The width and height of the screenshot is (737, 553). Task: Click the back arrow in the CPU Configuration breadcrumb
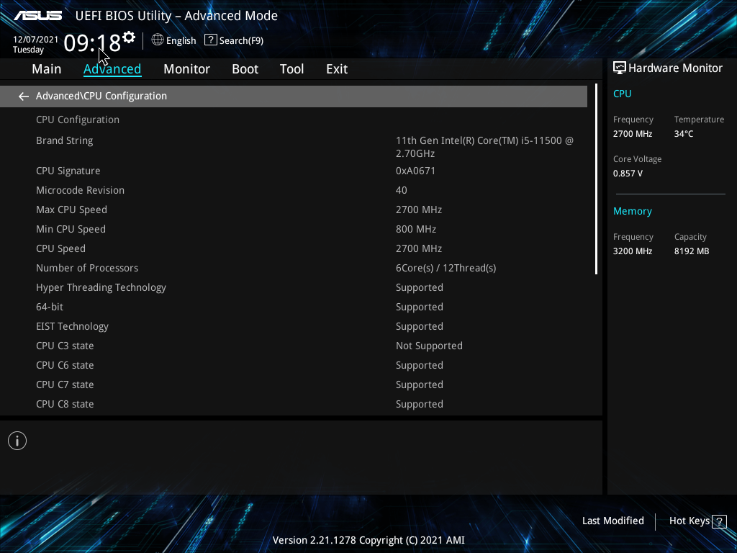[24, 96]
